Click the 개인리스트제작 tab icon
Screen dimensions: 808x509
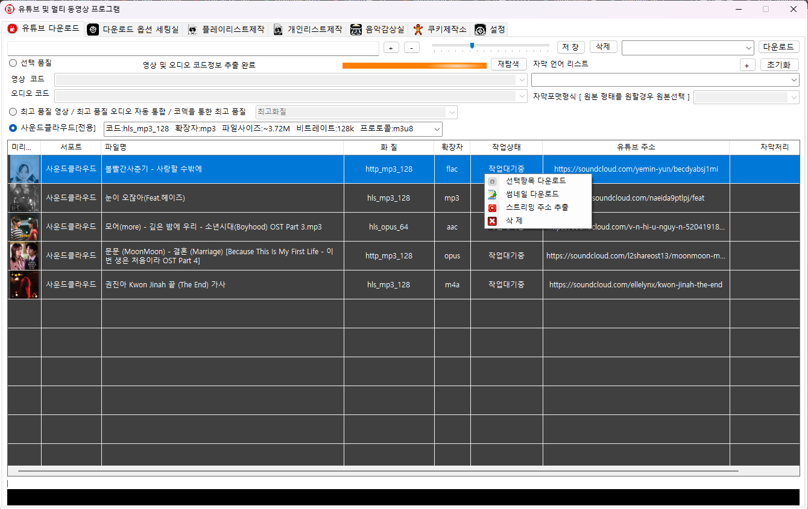coord(278,30)
